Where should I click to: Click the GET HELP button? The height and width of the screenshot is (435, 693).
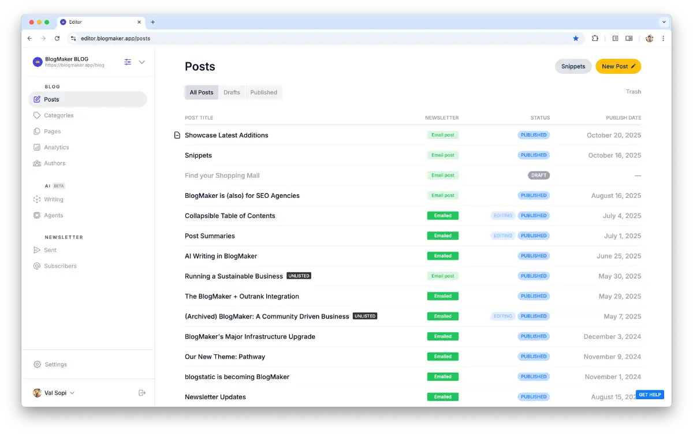click(x=650, y=395)
